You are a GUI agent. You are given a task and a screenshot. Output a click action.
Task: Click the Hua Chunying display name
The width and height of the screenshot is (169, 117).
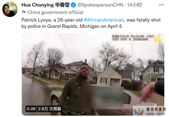click(x=38, y=5)
